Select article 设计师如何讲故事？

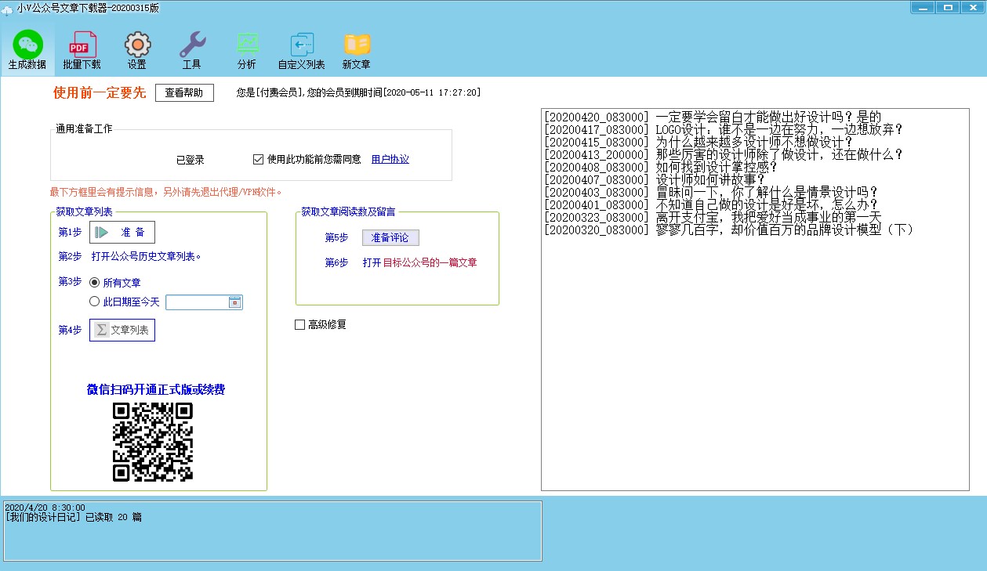point(655,179)
